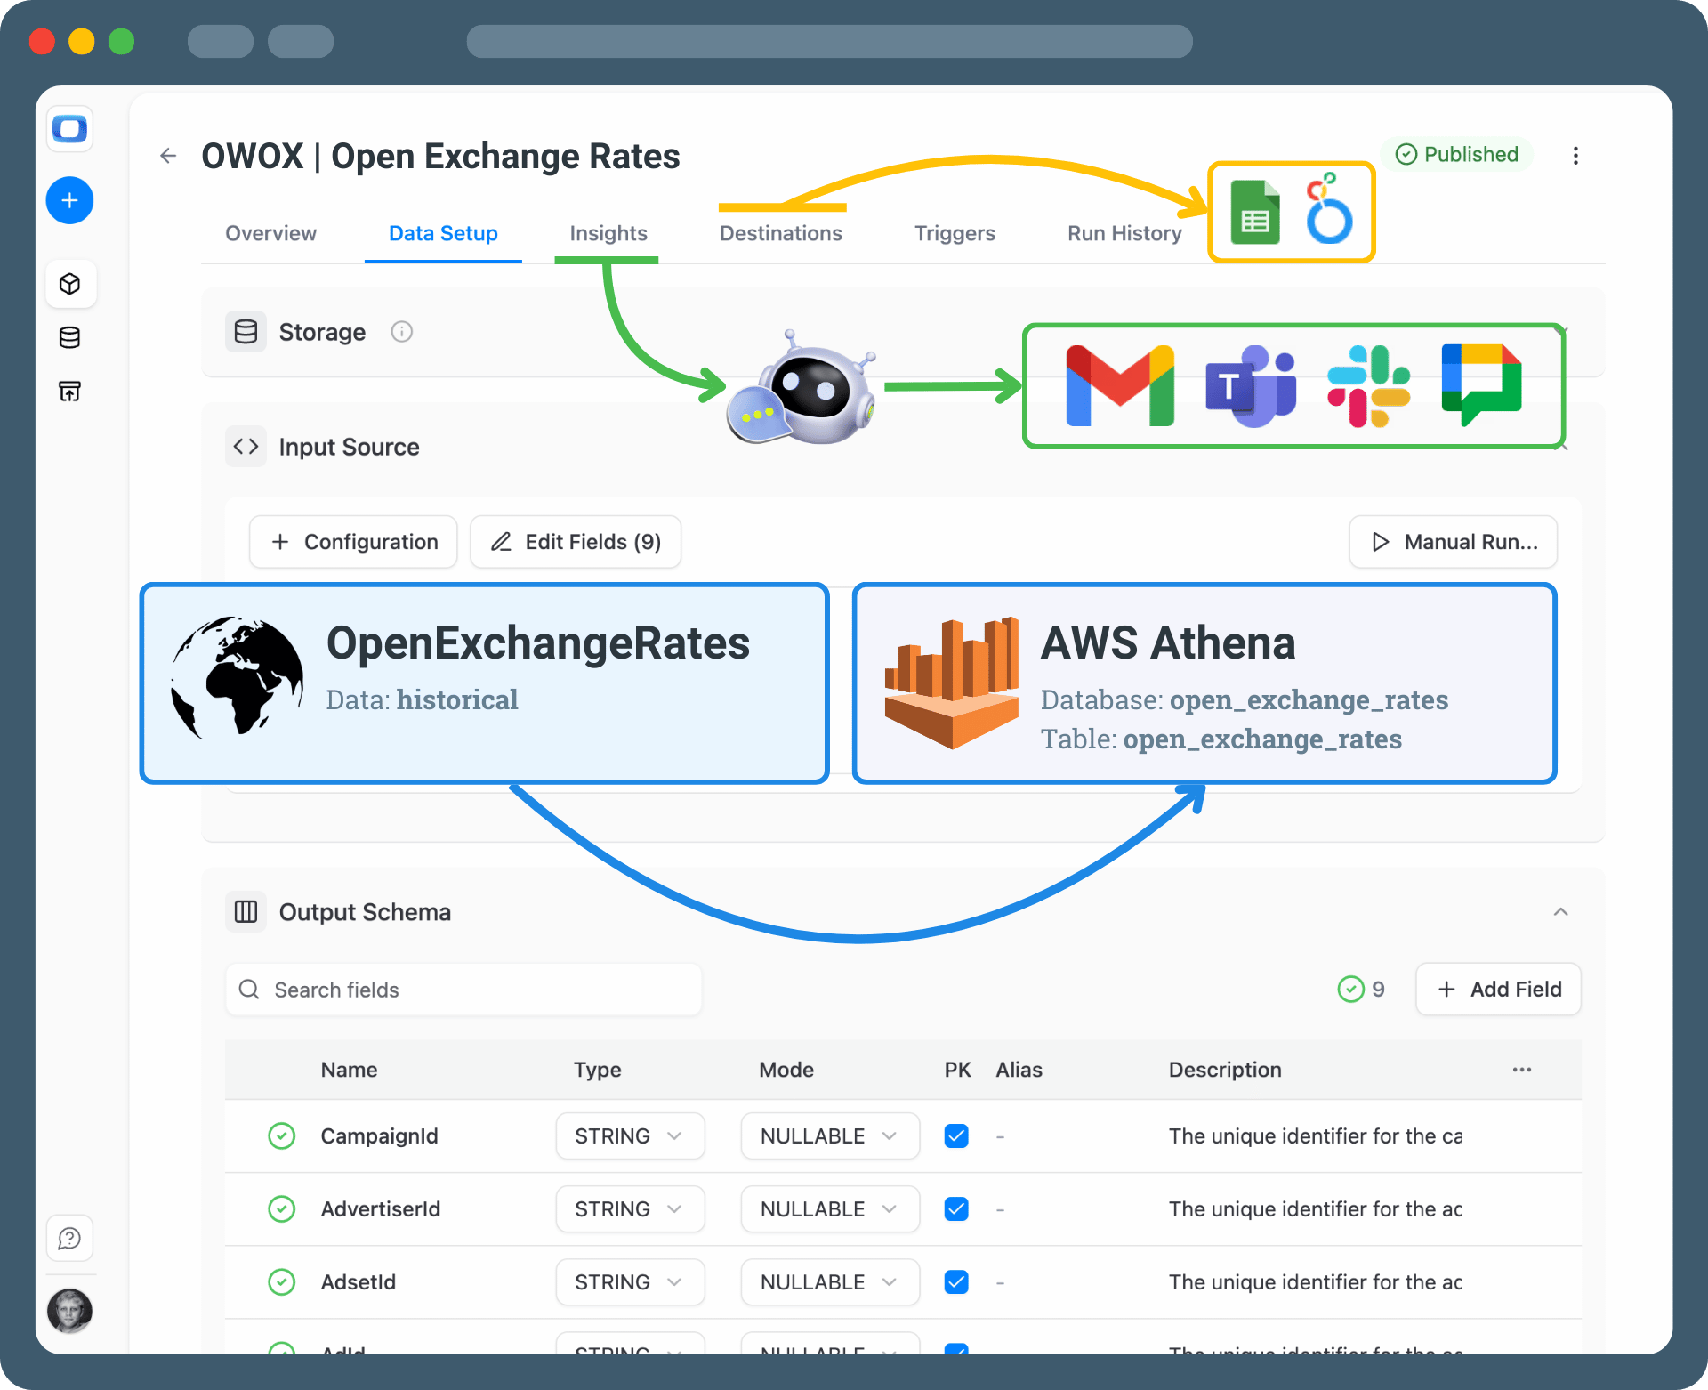
Task: Open the AdvertiserId NULLABLE mode dropdown
Action: pos(829,1209)
